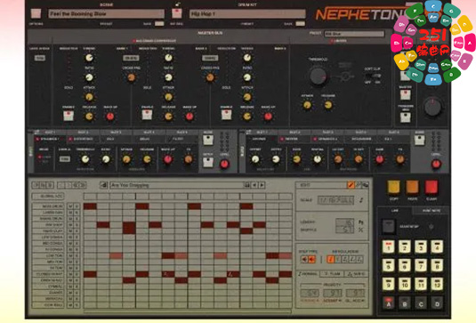Select pattern button 2
Viewport: 476px width, 323px height.
pyautogui.click(x=404, y=246)
